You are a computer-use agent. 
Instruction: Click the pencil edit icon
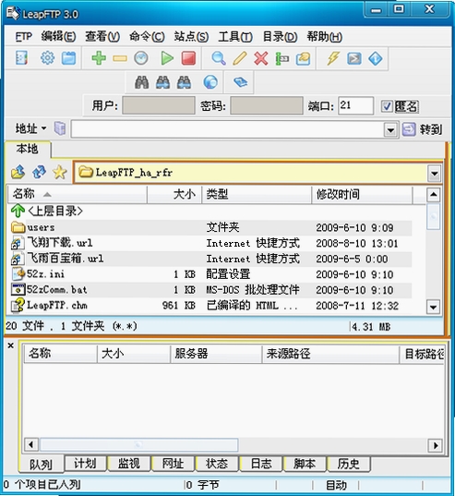tap(240, 58)
